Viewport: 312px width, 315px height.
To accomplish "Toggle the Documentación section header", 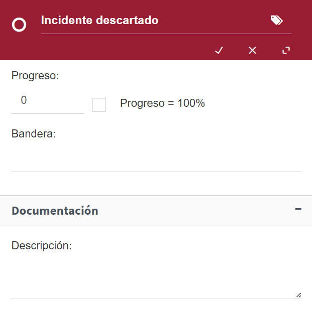I will tap(156, 211).
